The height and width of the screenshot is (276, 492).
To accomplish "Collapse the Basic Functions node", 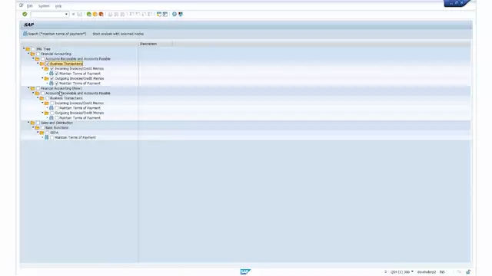I will (x=33, y=127).
